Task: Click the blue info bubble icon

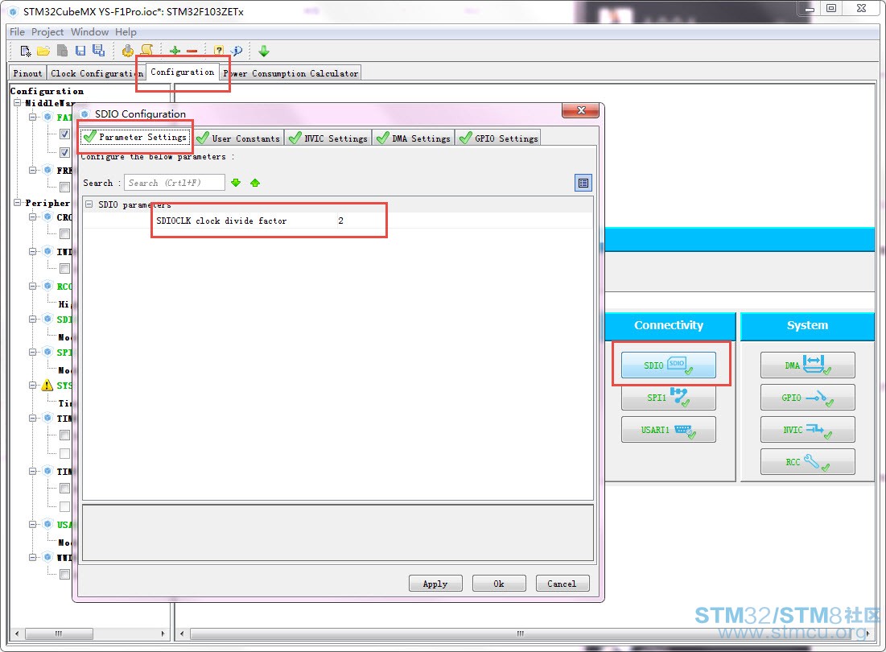Action: click(237, 51)
